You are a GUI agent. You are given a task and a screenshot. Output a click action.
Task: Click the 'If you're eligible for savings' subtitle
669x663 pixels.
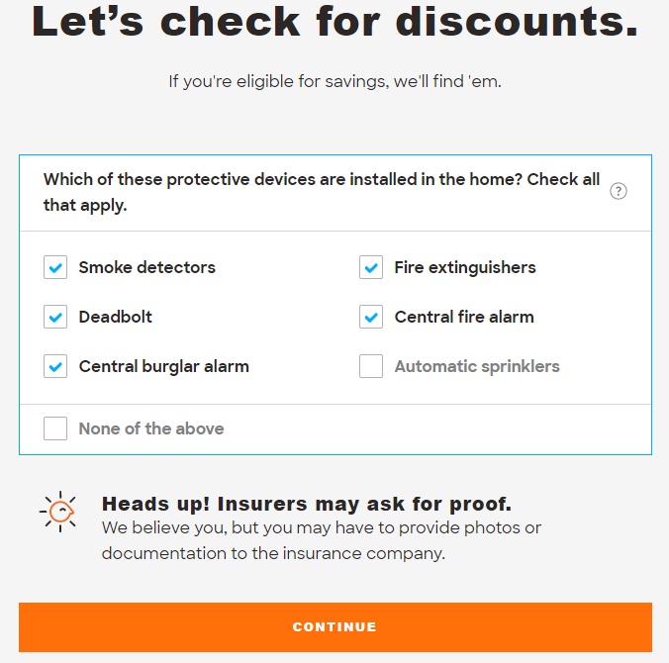(334, 81)
